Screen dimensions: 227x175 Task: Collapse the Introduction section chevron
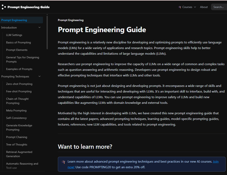click(x=39, y=28)
